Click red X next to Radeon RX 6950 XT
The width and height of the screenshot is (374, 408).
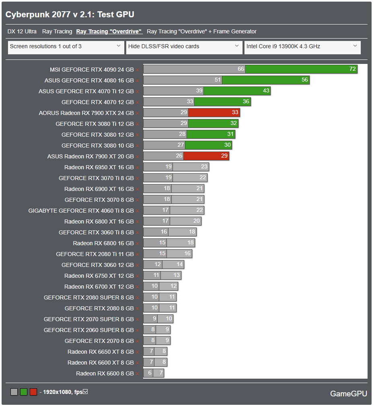pos(138,168)
